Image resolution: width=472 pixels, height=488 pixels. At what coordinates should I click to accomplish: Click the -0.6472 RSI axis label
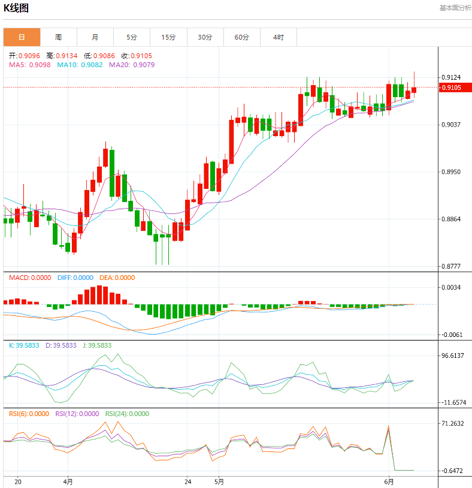(452, 471)
